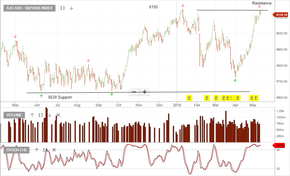Collapse the XJO.ASX panel with the down chevron
The width and height of the screenshot is (290, 176).
coord(71,8)
